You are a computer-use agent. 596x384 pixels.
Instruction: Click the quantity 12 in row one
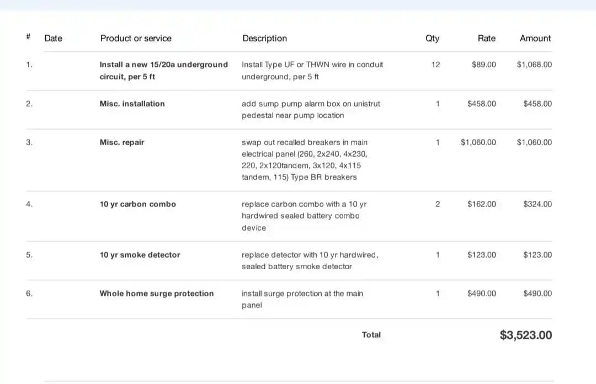coord(435,65)
